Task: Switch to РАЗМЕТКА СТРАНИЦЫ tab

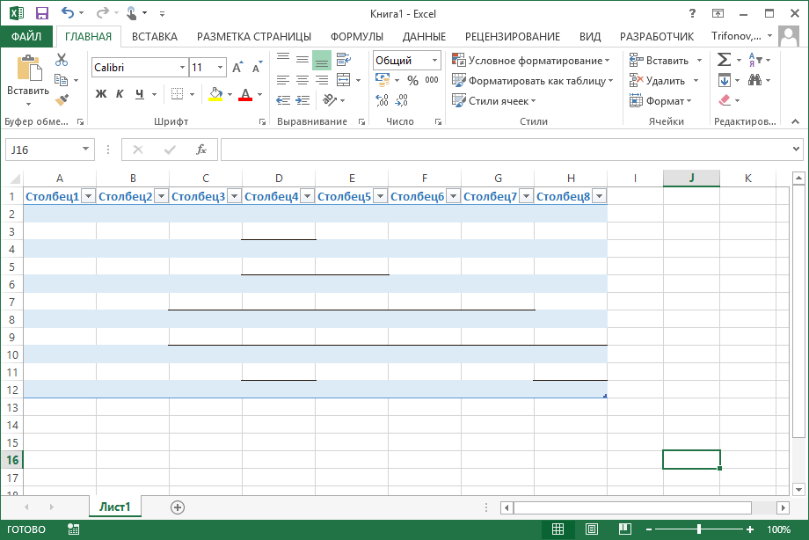Action: 254,37
